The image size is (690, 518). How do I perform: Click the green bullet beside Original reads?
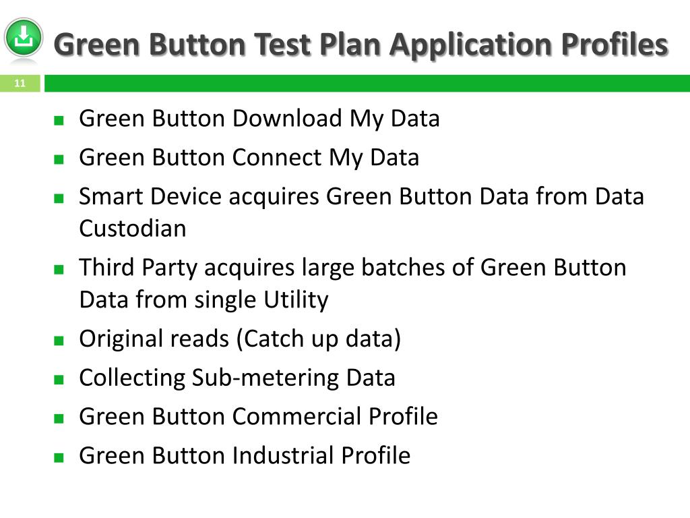[59, 341]
